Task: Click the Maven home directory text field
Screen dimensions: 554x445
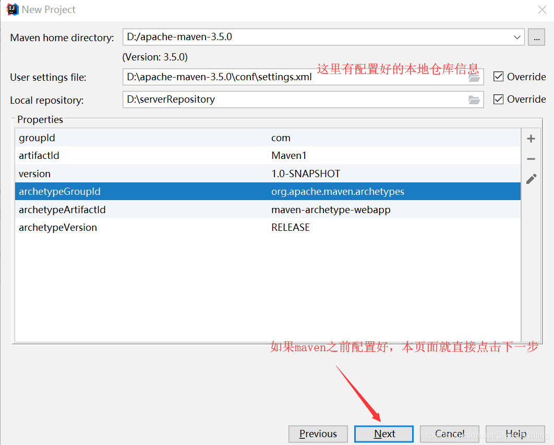Action: tap(323, 37)
